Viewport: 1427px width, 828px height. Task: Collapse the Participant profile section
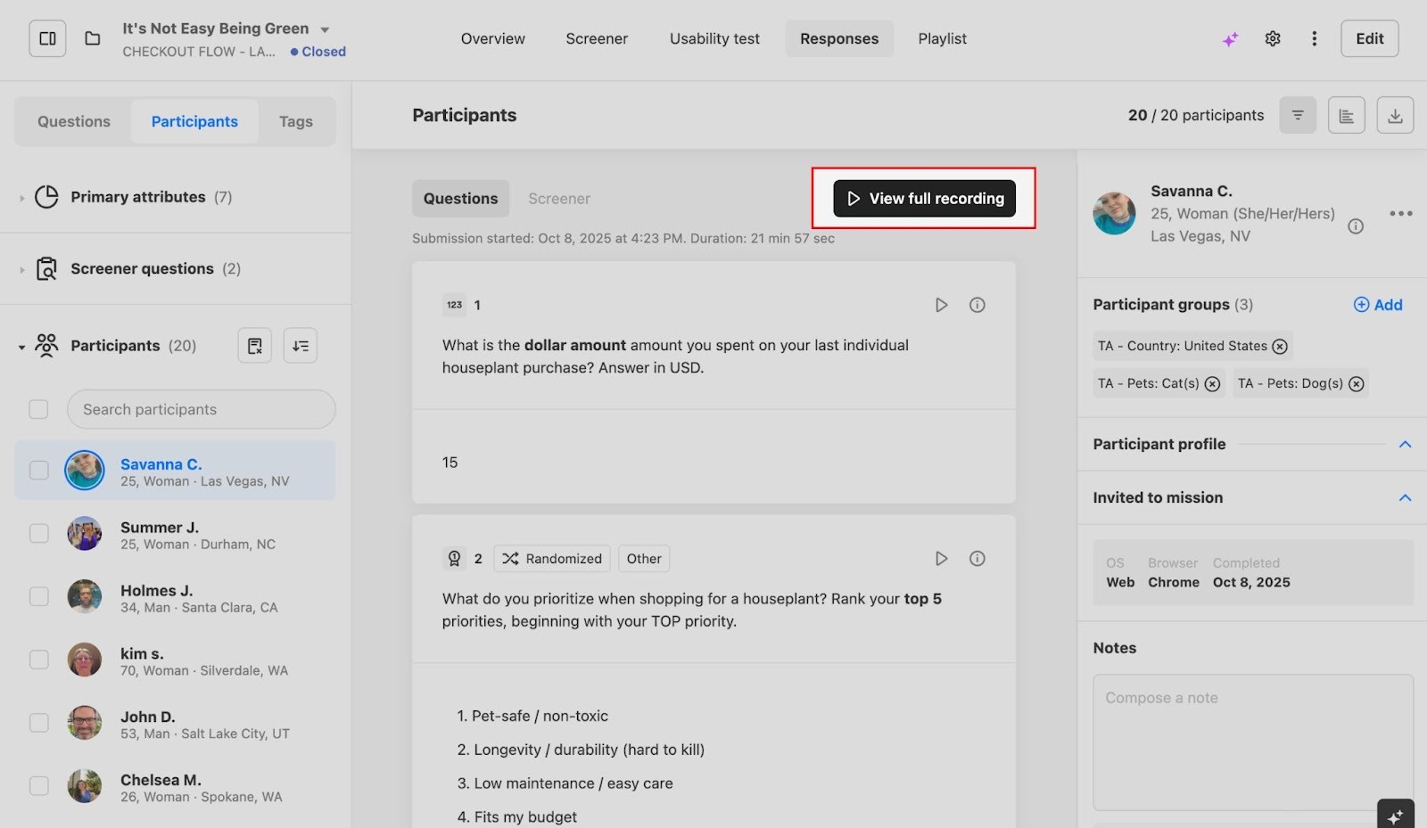[x=1405, y=444]
